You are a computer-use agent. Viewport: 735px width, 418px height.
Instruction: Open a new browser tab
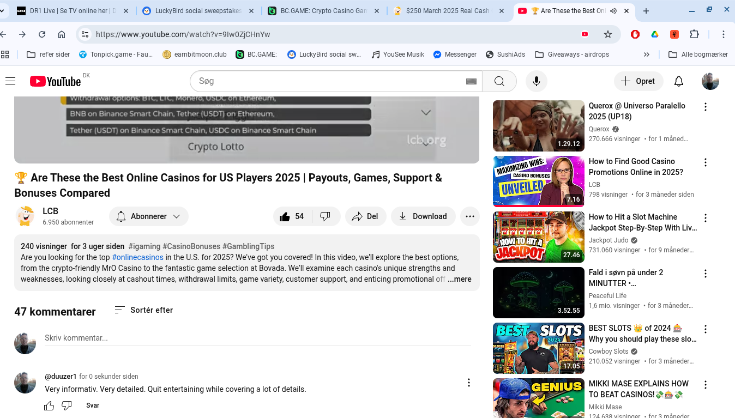(x=646, y=11)
